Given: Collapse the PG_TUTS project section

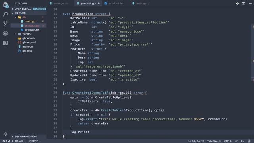Looking at the screenshot, I should click(x=12, y=13).
